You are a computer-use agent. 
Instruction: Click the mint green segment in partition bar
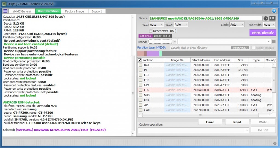coord(161,54)
